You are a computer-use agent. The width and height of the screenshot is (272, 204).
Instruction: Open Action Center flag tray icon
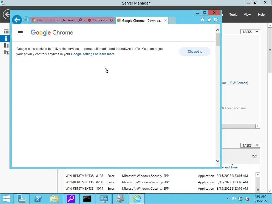[x=234, y=199]
